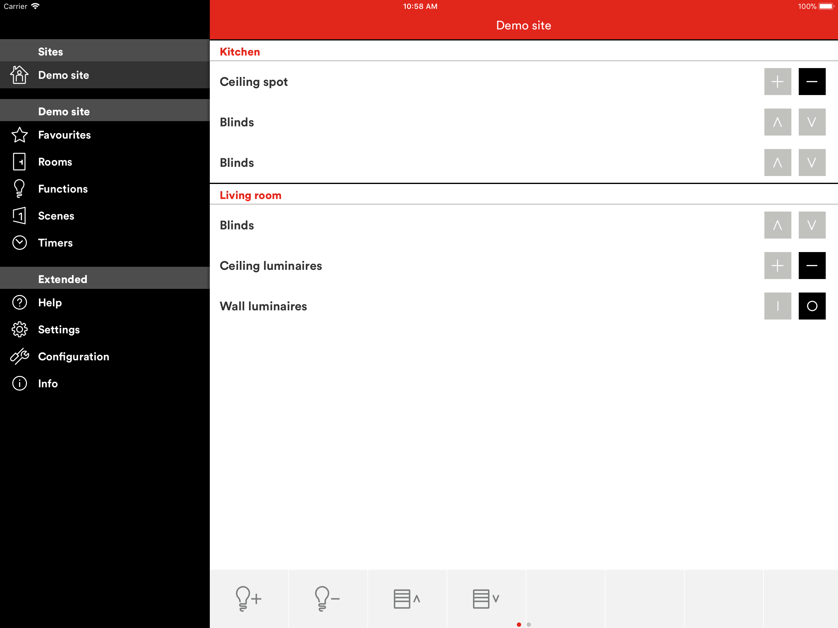Image resolution: width=838 pixels, height=628 pixels.
Task: Turn on Wall luminaires with I button
Action: coord(777,306)
